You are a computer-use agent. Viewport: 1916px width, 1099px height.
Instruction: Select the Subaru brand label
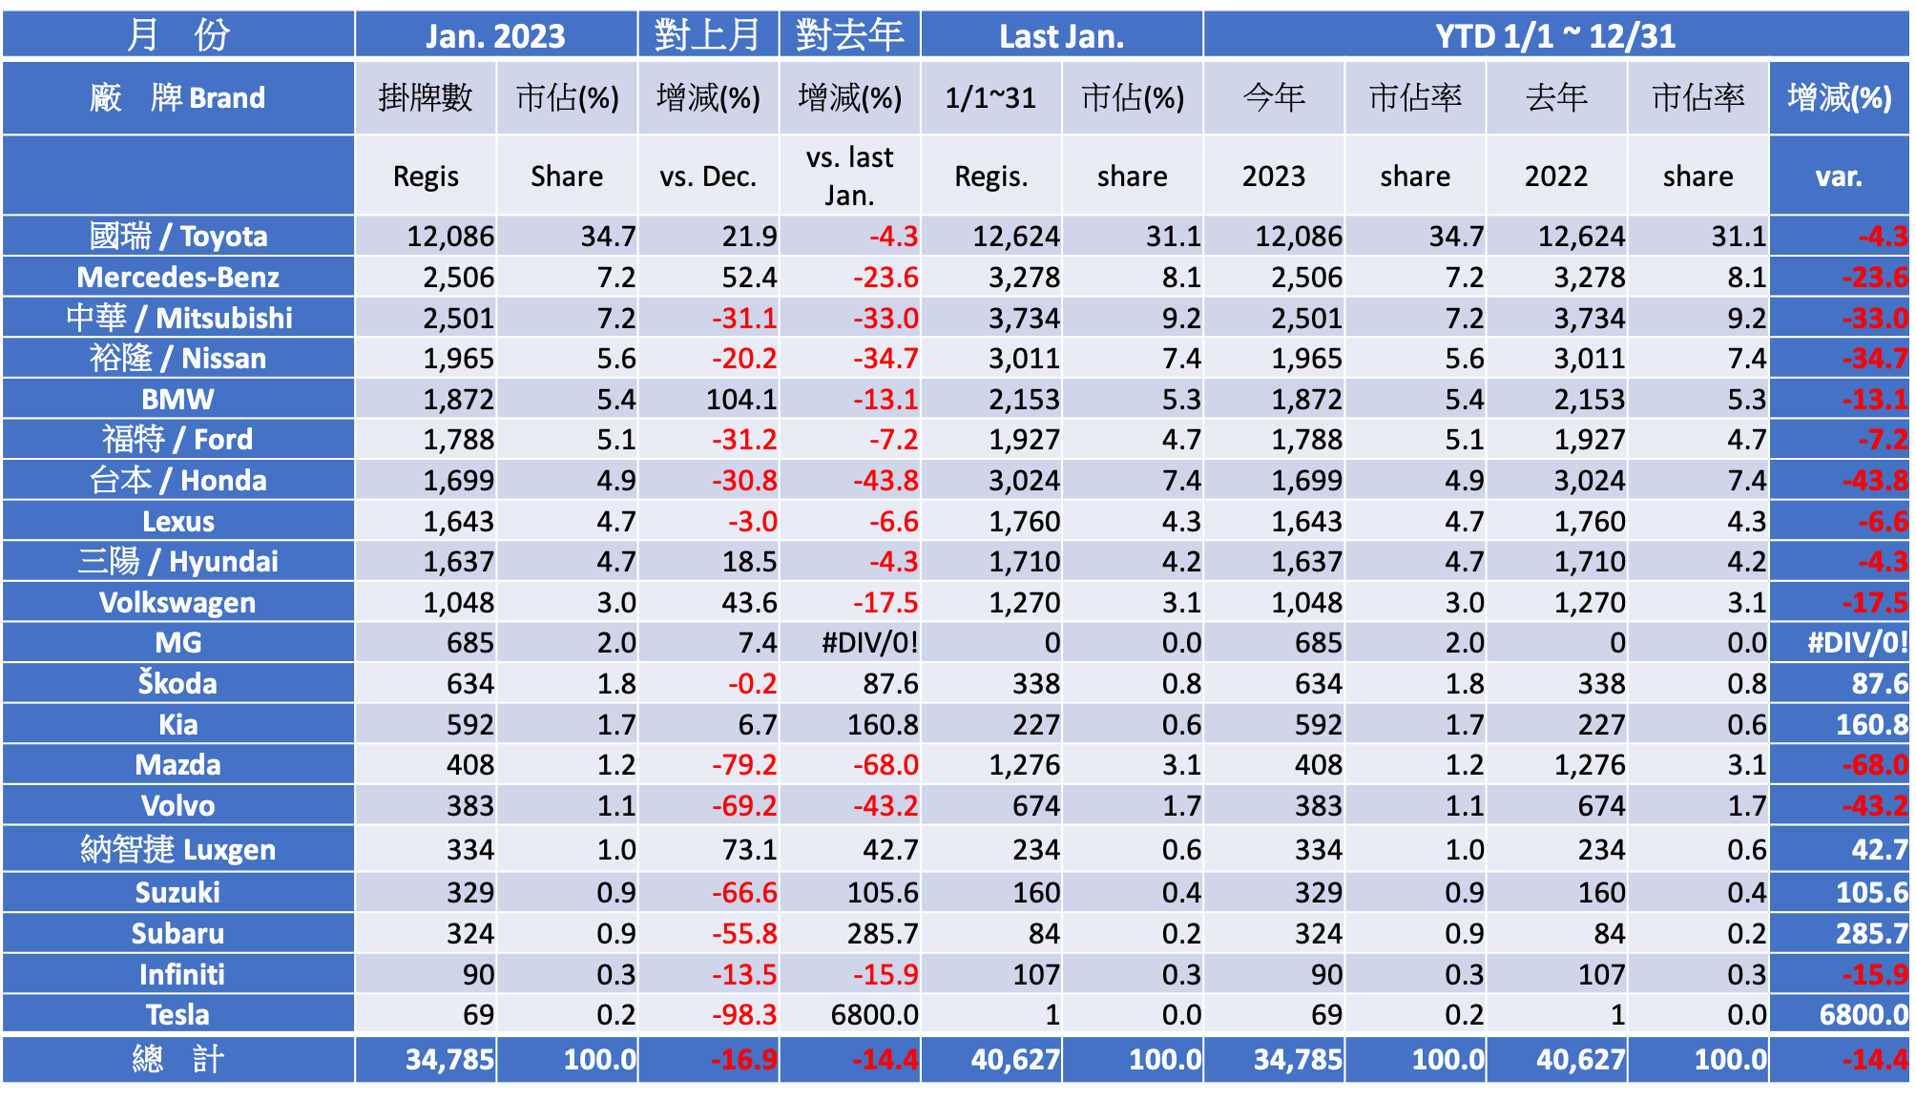click(x=178, y=933)
